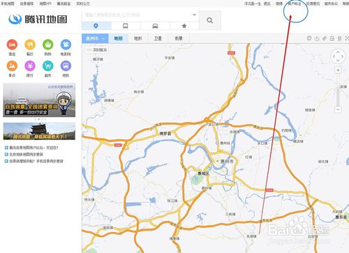The image size is (349, 253).
Task: Open the yellow dining (餐饮) category icon
Action: click(30, 45)
